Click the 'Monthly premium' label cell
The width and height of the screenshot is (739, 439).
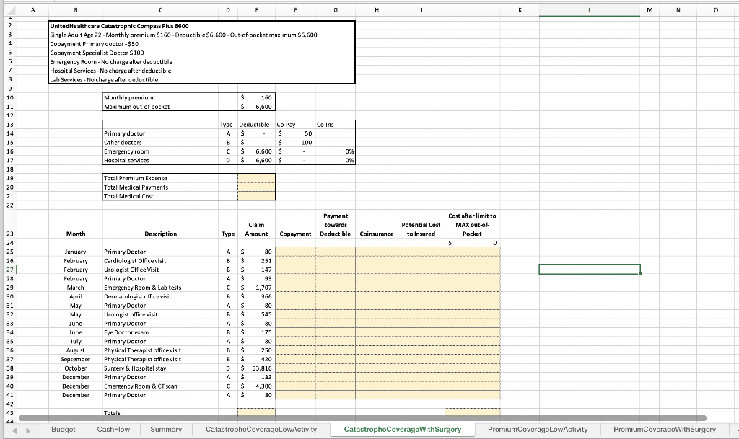tap(160, 97)
